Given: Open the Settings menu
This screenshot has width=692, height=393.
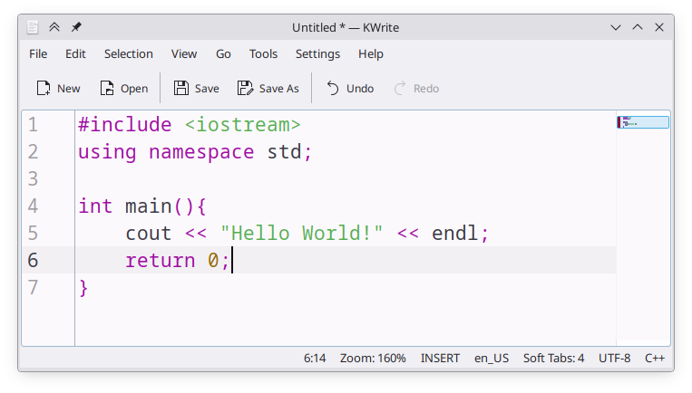Looking at the screenshot, I should coord(317,53).
